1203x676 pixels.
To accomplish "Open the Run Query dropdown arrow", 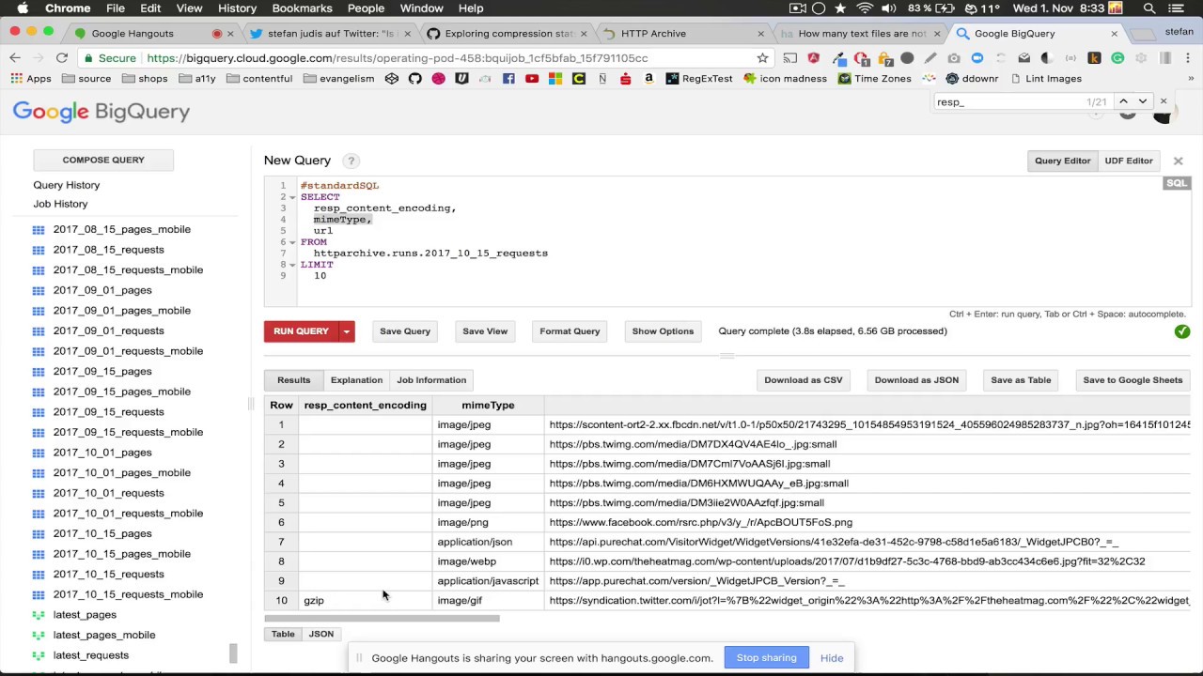I will 347,331.
